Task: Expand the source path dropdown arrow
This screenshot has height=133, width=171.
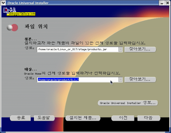Action: pyautogui.click(x=121, y=49)
